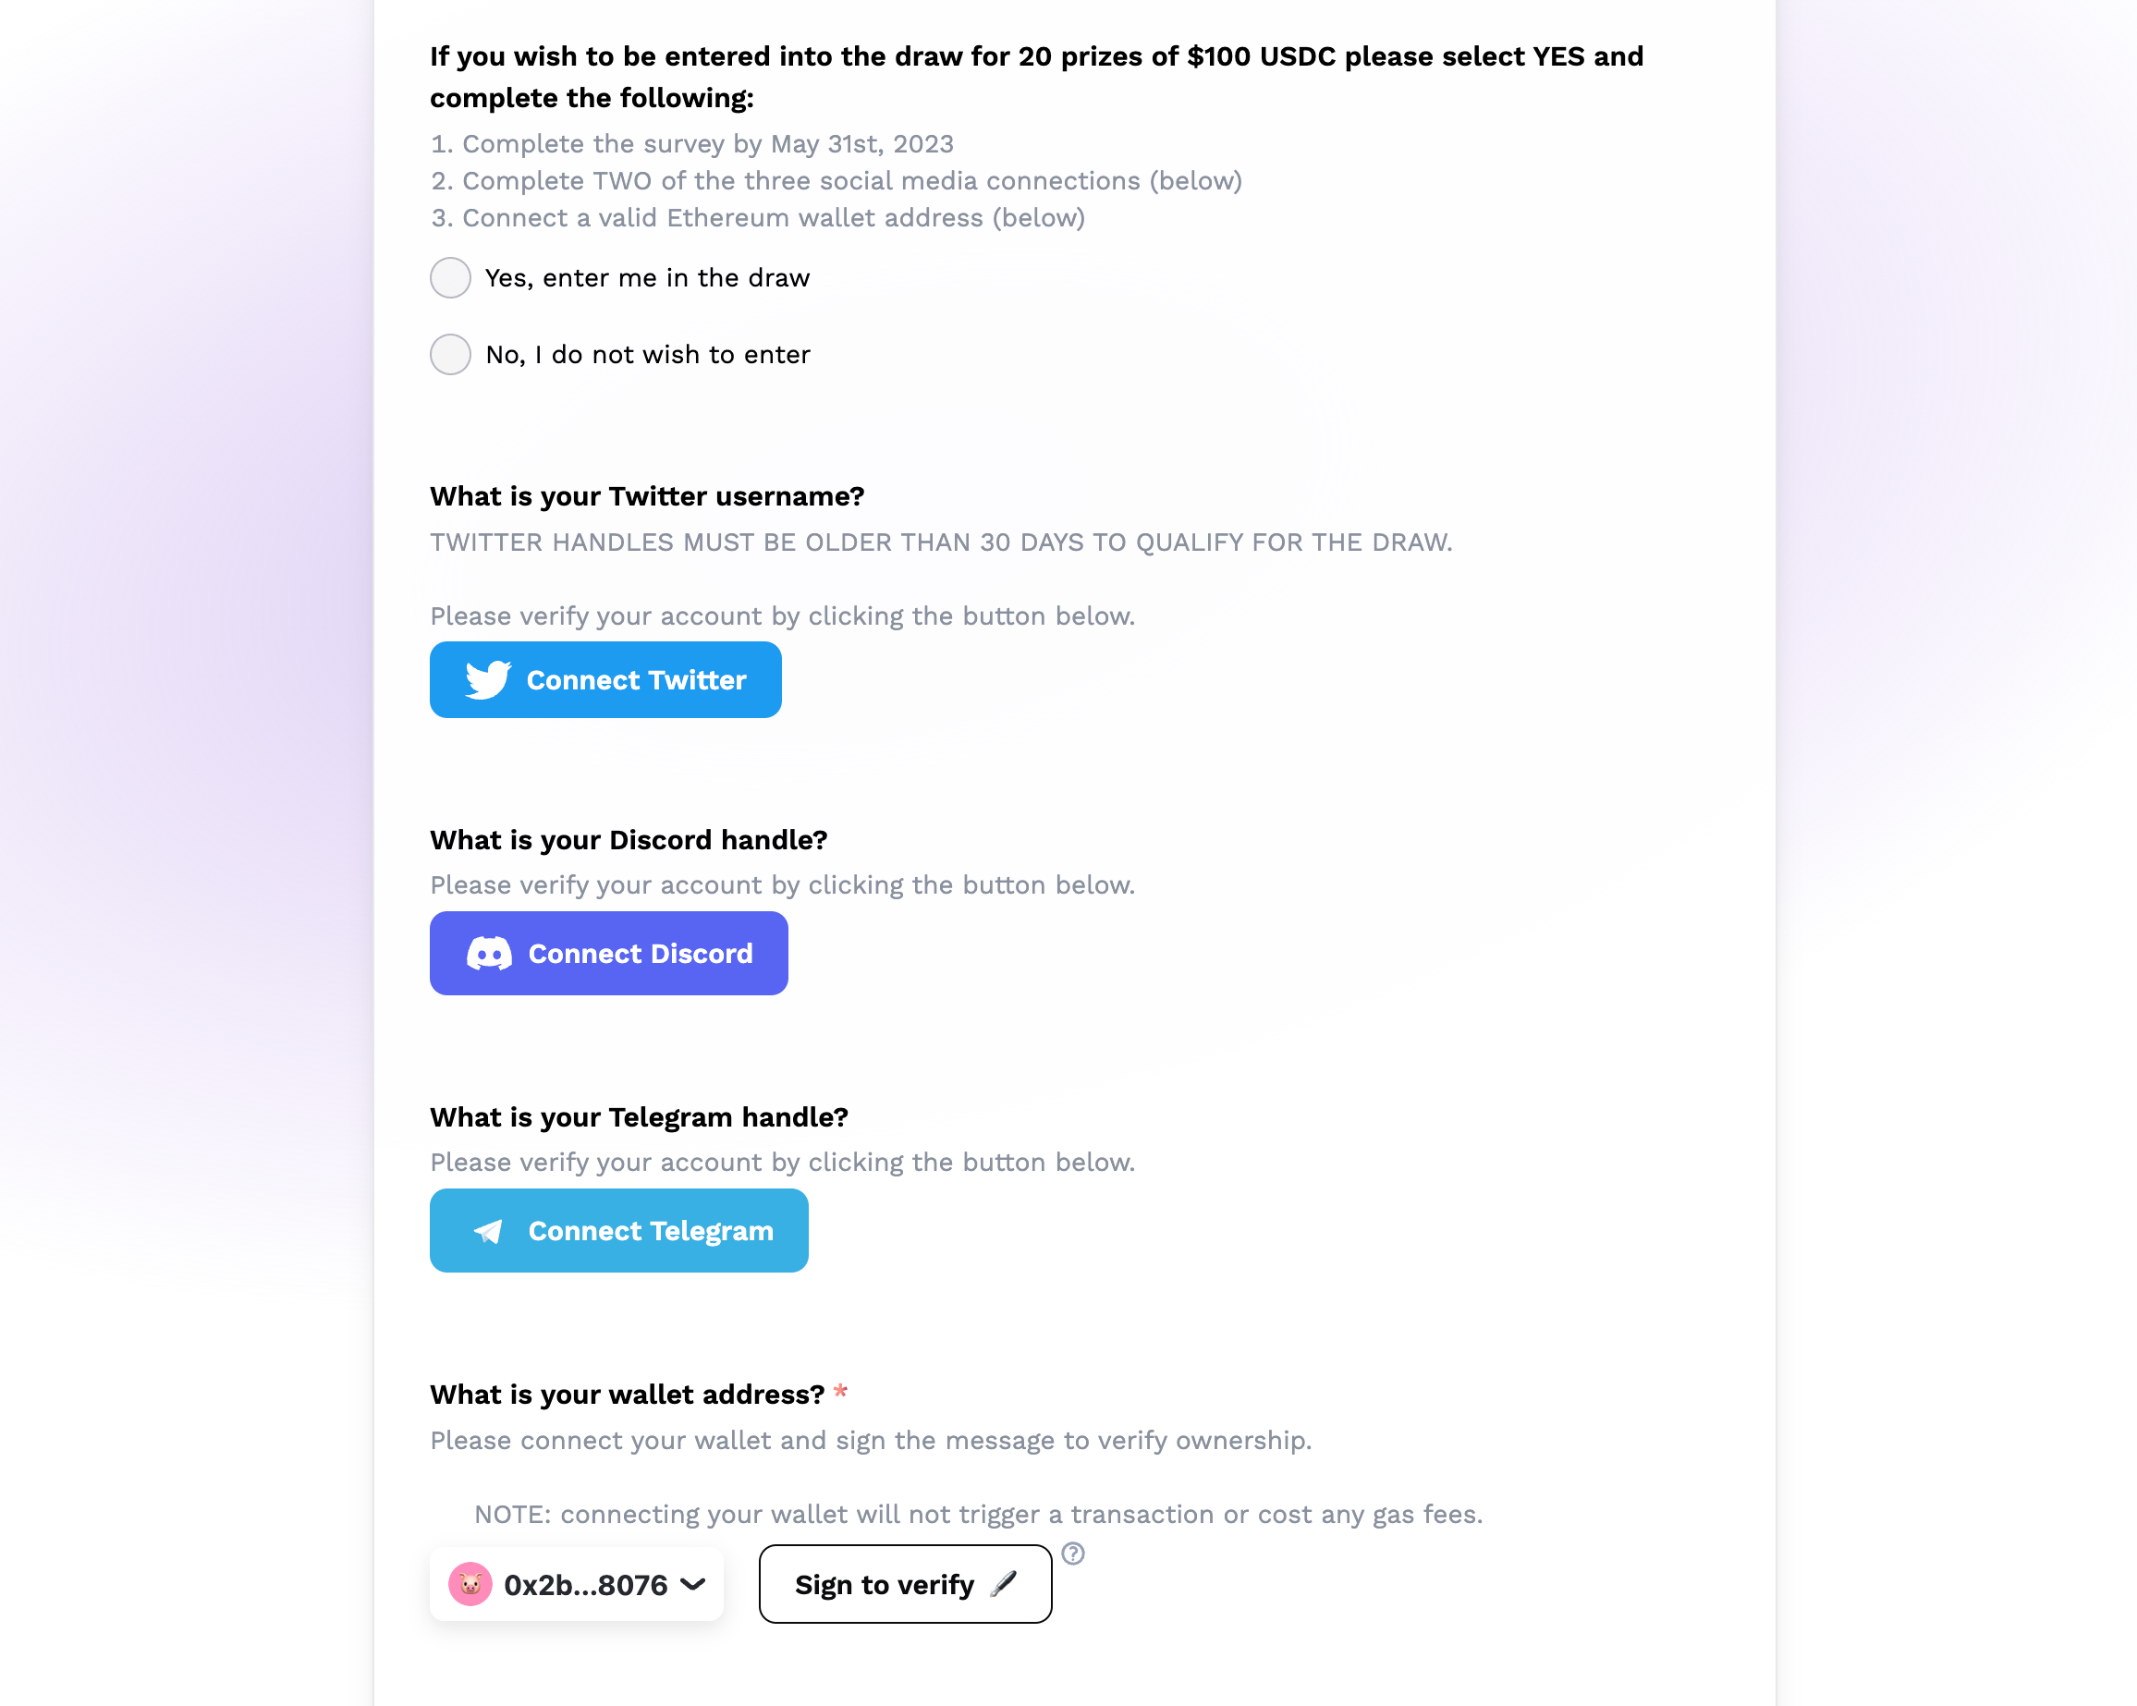
Task: Click the "Yes, enter me in the draw" label text
Action: [647, 277]
